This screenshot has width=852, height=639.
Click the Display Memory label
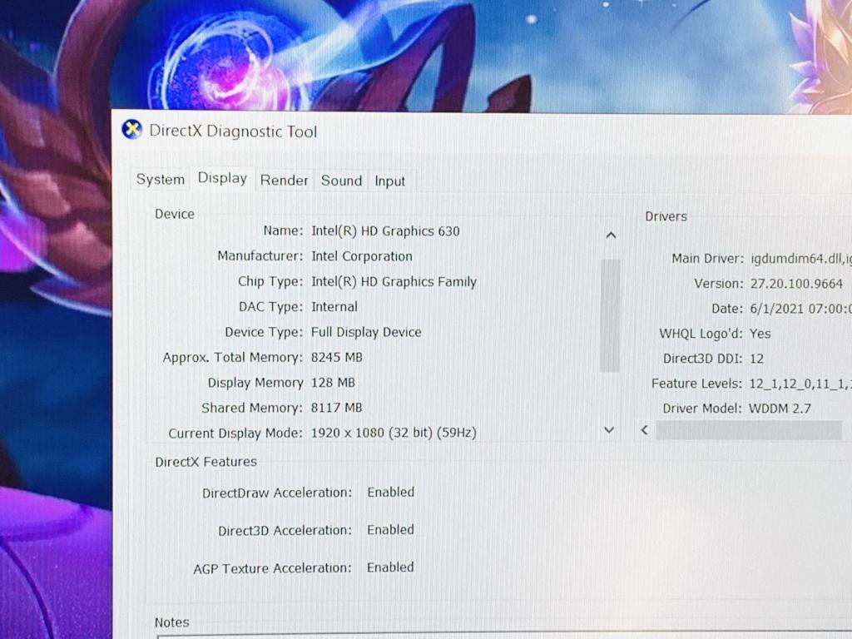255,383
